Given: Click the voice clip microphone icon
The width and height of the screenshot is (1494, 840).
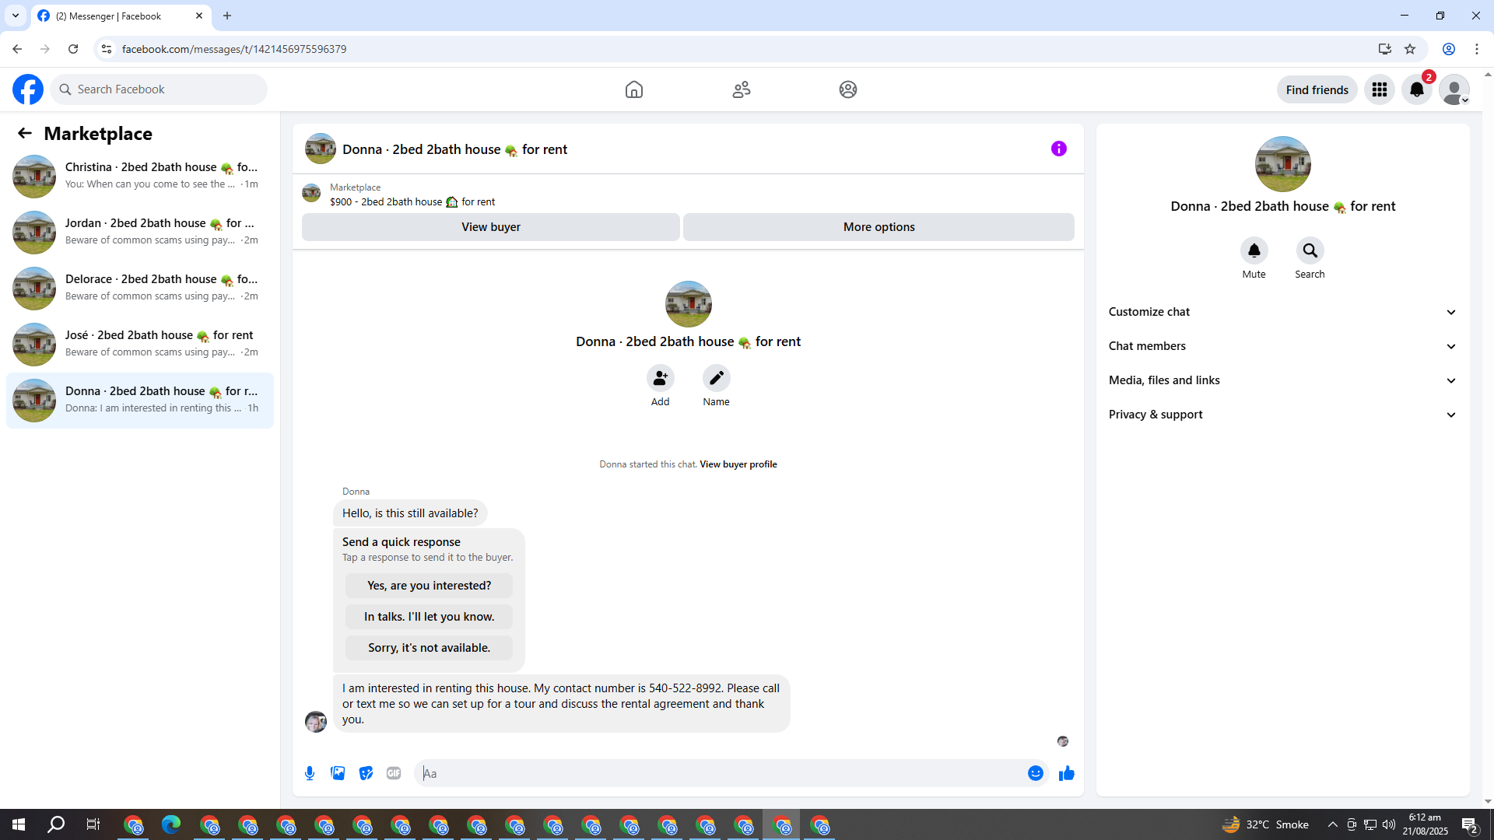Looking at the screenshot, I should [x=310, y=773].
